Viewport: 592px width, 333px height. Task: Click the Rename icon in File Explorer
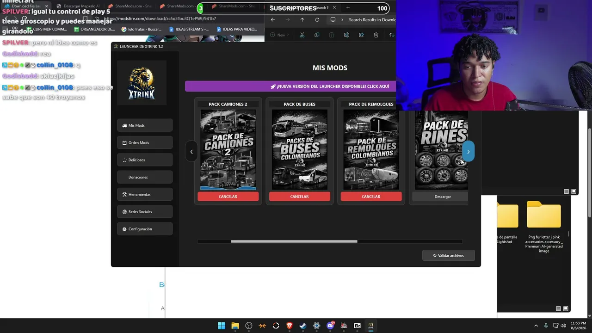(x=346, y=35)
